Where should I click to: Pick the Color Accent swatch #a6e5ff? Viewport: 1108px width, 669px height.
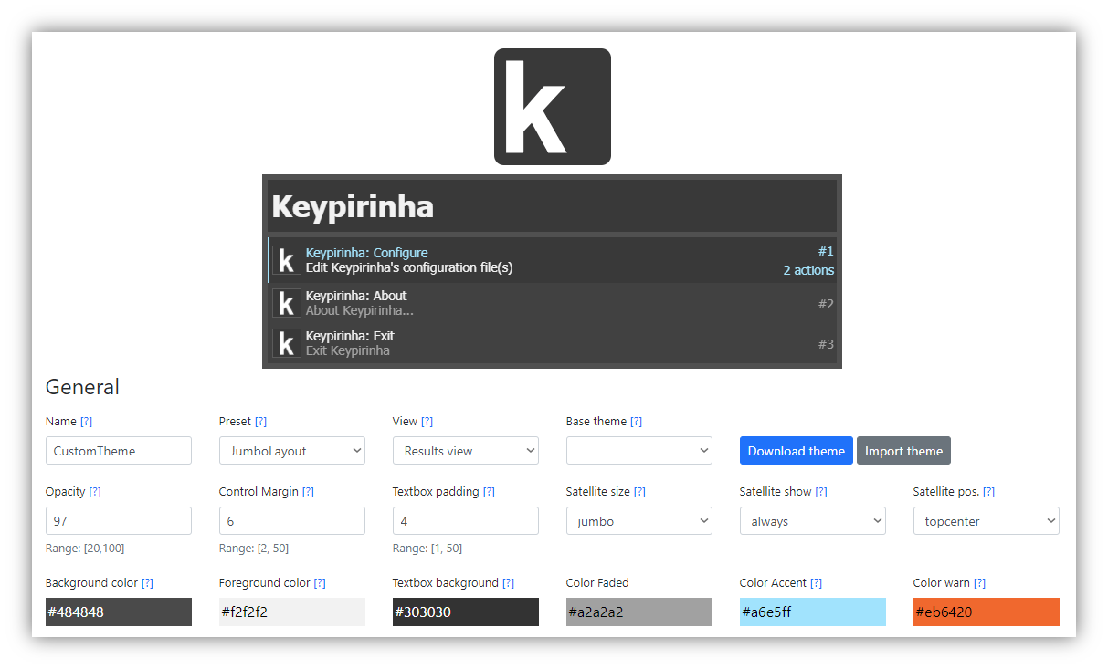(x=812, y=612)
